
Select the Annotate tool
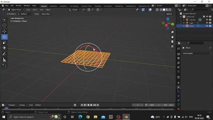[x=4, y=54]
